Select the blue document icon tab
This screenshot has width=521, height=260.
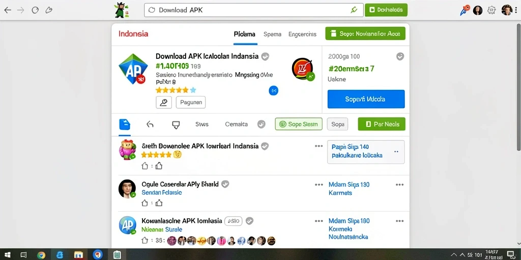[125, 125]
